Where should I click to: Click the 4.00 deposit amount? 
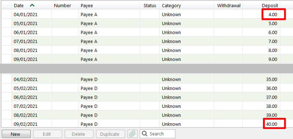(x=273, y=14)
